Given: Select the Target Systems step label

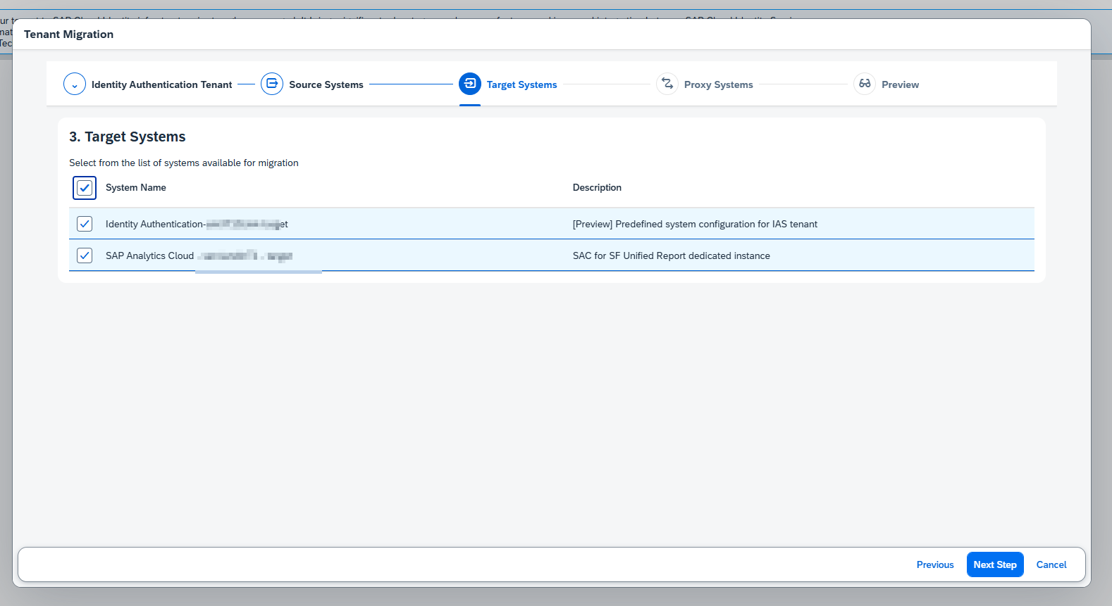Looking at the screenshot, I should 521,84.
